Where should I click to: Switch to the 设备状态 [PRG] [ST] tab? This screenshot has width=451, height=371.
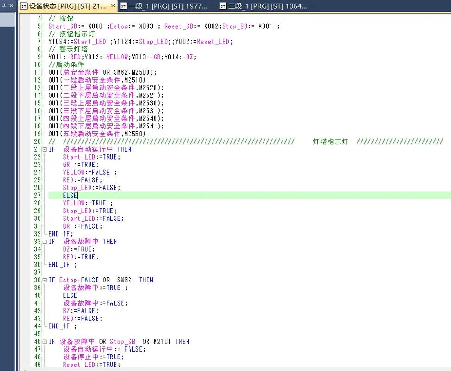(67, 6)
